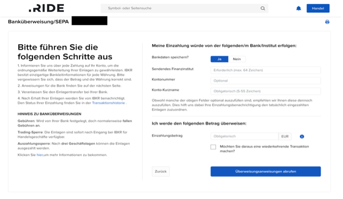Open the Handel menu
This screenshot has height=199, width=343.
(318, 8)
